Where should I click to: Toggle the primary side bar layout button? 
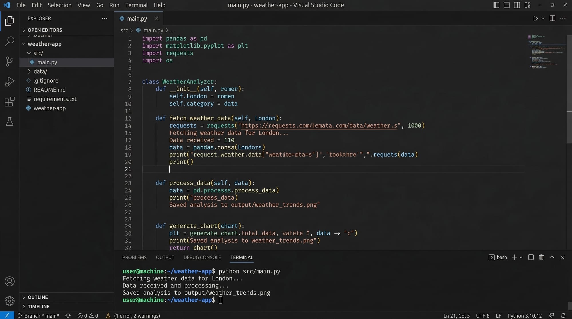[496, 5]
